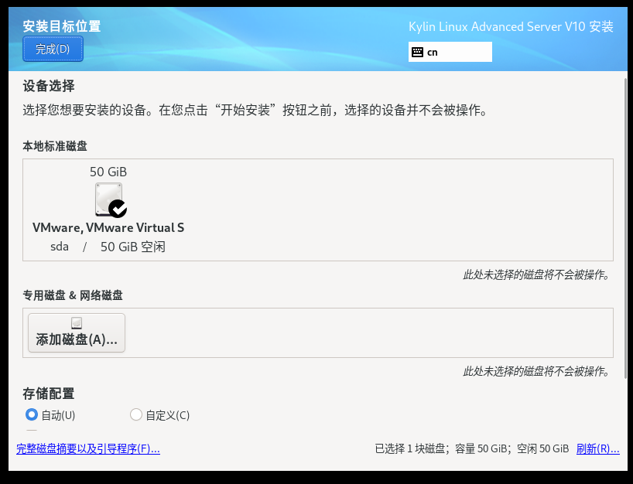
Task: Click the 50 GiB 空闲 free space text
Action: click(135, 246)
